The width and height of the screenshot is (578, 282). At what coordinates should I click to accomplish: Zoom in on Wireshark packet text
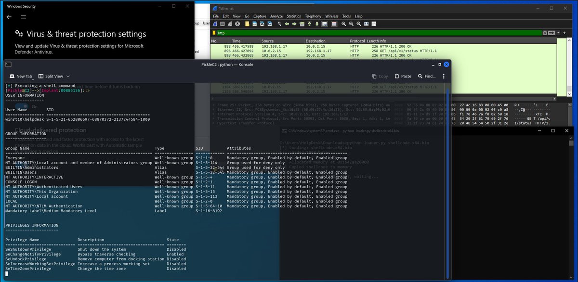(344, 24)
